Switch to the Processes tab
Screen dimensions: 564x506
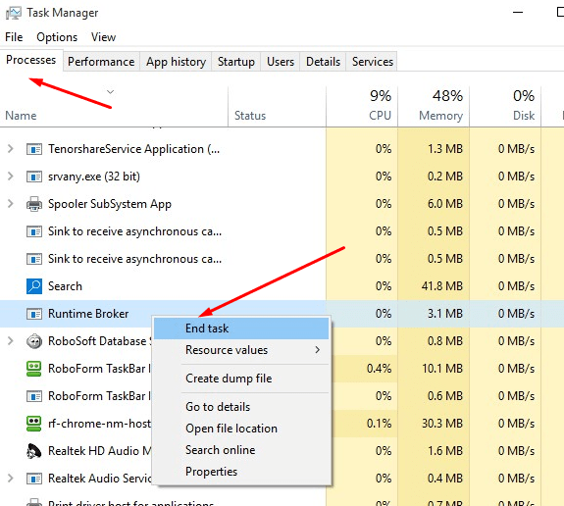point(31,60)
